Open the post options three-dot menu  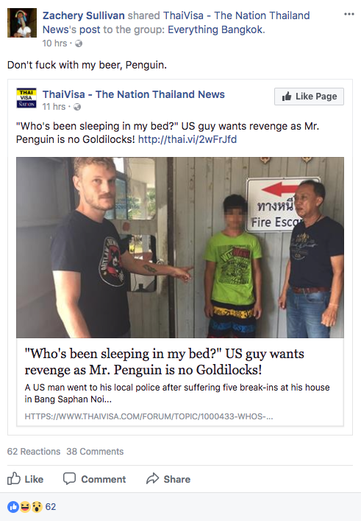(349, 14)
